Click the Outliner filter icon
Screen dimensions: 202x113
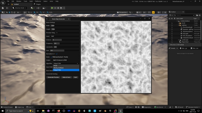click(x=170, y=15)
